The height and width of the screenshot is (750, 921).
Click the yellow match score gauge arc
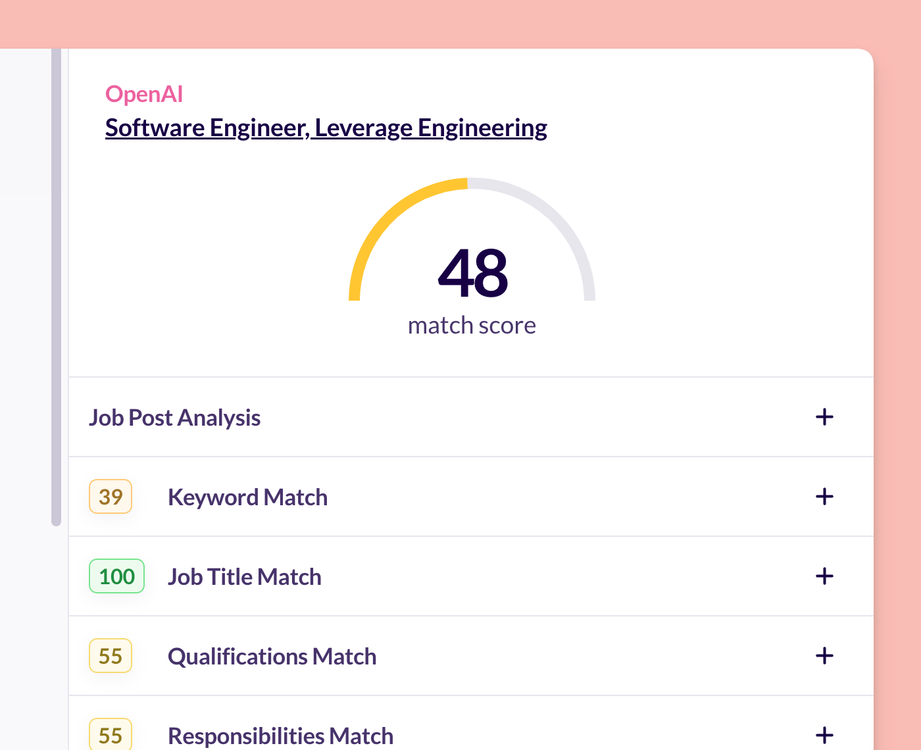coord(389,217)
